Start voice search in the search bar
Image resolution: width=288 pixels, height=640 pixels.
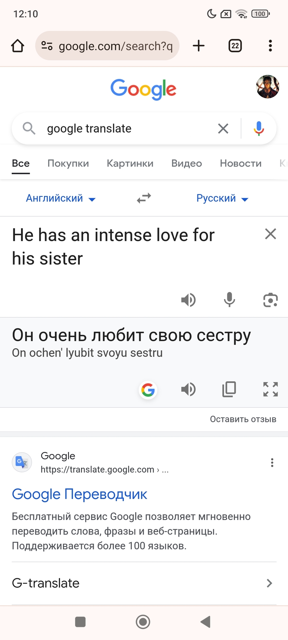(259, 128)
